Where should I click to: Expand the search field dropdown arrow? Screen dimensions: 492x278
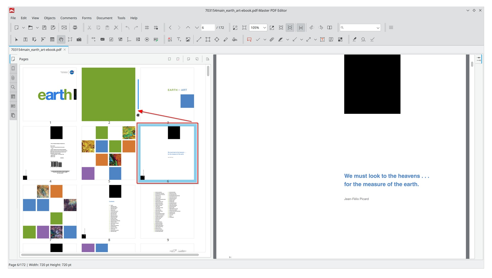[x=378, y=28]
